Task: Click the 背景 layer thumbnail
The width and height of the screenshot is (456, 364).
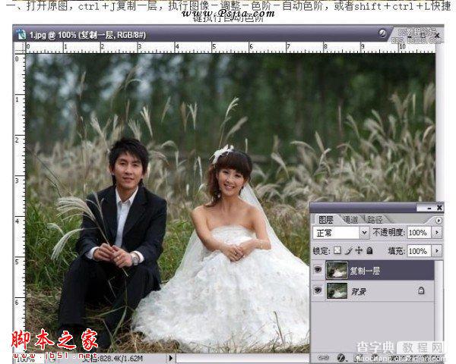Action: coord(337,291)
